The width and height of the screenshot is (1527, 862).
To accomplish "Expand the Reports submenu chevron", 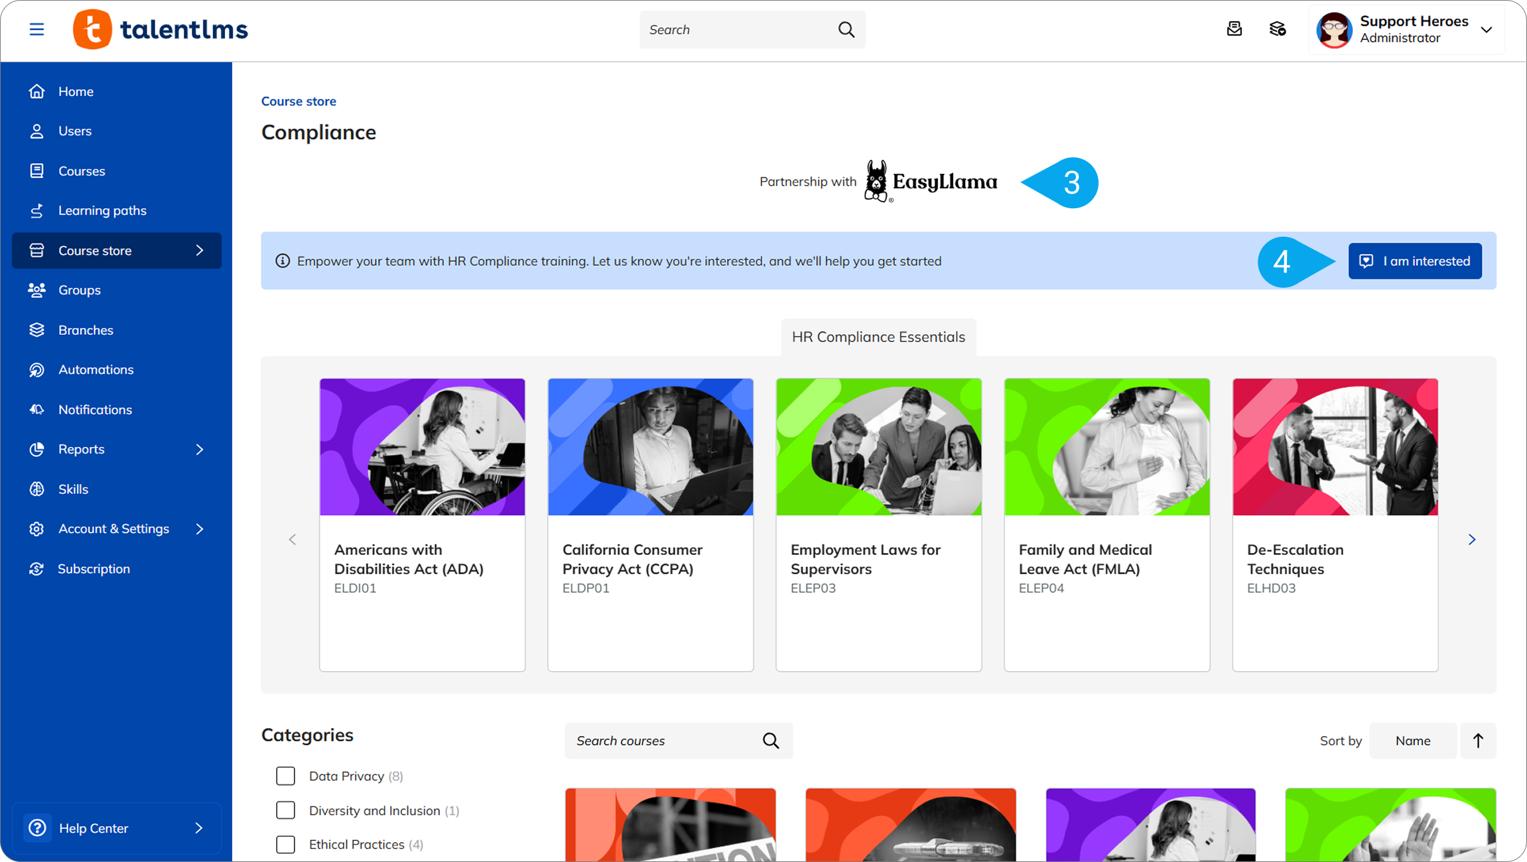I will pos(200,449).
